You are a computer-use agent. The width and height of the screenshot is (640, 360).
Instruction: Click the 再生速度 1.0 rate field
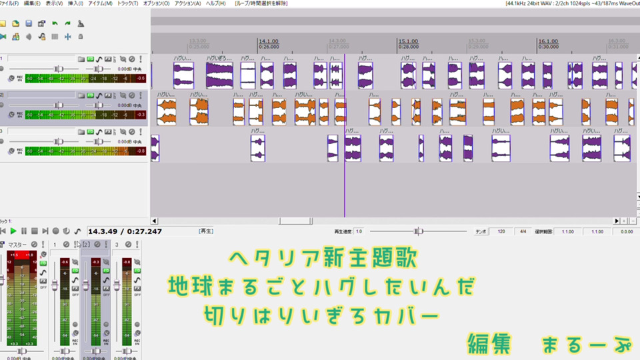tap(359, 231)
